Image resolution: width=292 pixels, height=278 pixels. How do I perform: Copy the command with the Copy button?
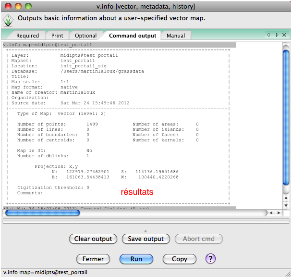tap(179, 259)
